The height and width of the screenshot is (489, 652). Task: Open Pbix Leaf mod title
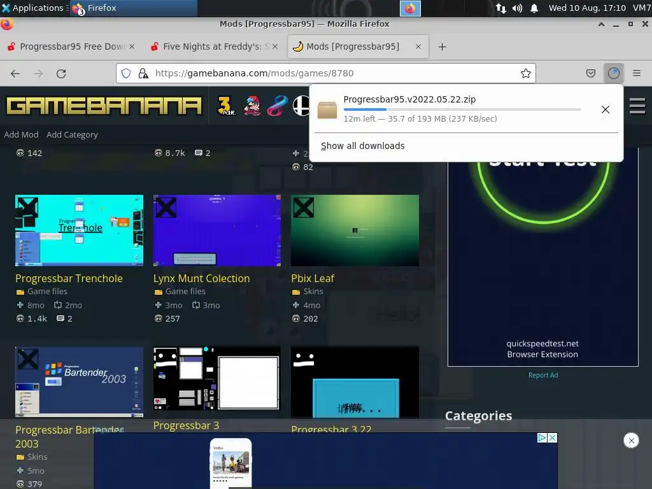[x=313, y=278]
